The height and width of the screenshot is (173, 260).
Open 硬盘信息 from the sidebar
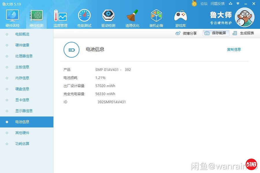tap(22, 89)
